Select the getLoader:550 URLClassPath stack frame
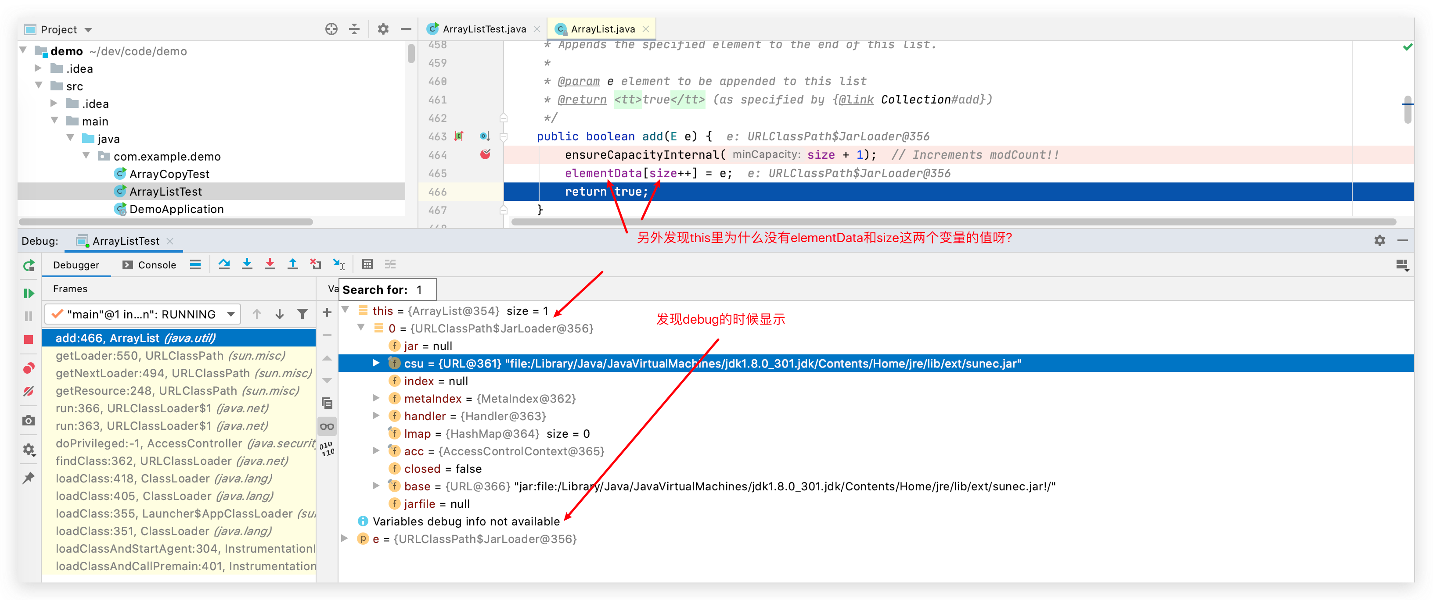This screenshot has height=600, width=1433. (169, 356)
